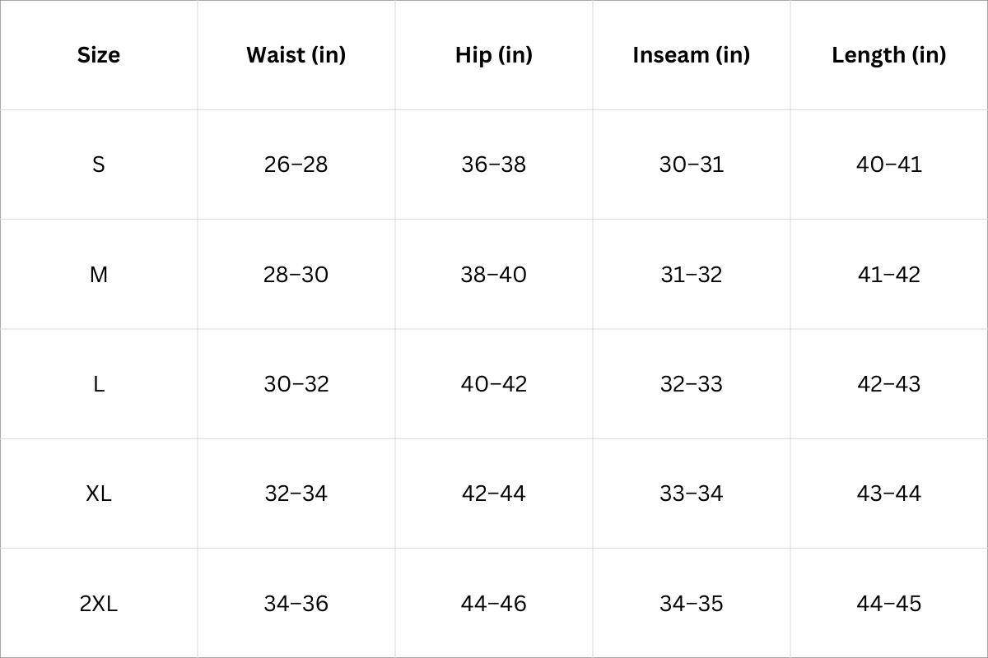Image resolution: width=988 pixels, height=658 pixels.
Task: Select length value 41–42 for M
Action: point(889,274)
